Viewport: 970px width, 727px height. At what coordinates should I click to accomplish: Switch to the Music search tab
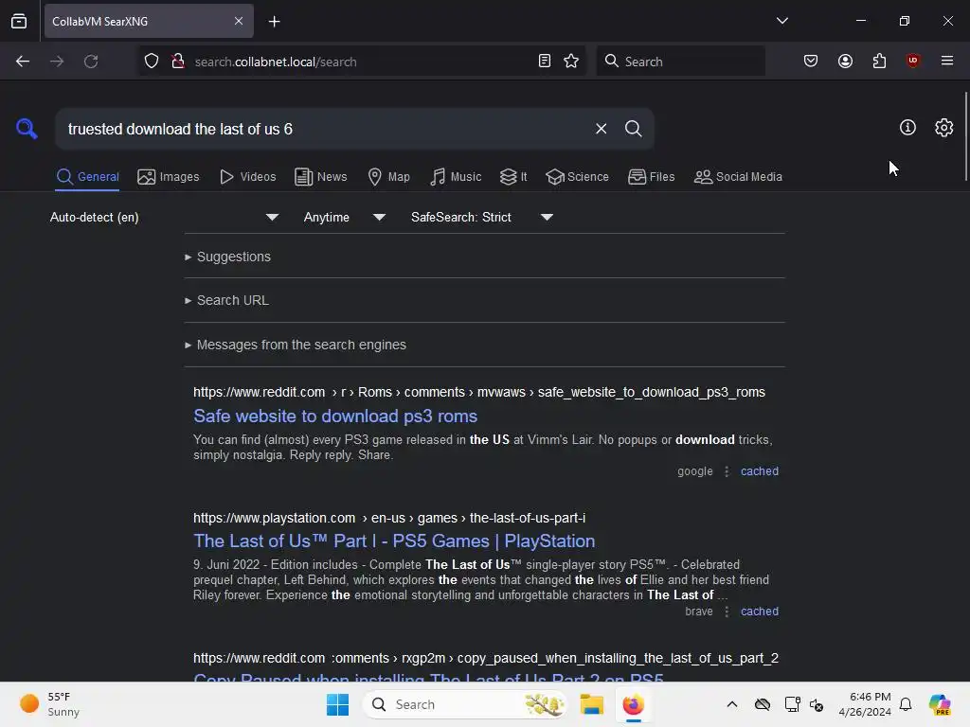[456, 177]
